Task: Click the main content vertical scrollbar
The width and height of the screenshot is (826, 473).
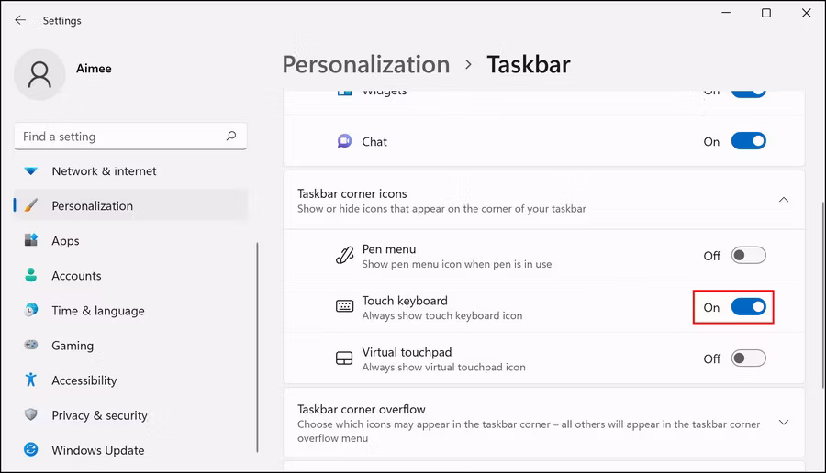Action: click(x=822, y=294)
